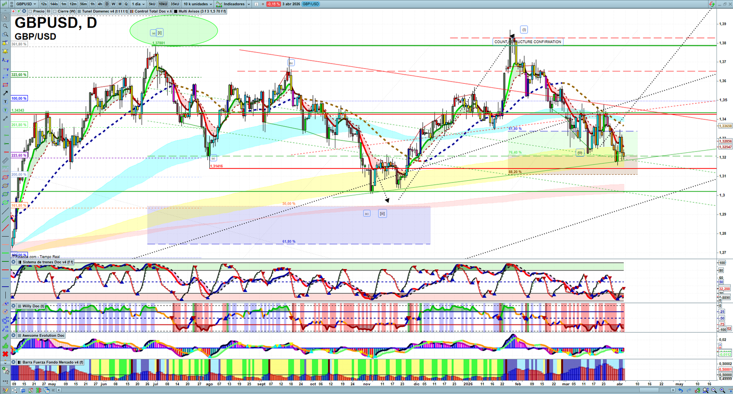Toggle the 10kU units button

[x=163, y=4]
